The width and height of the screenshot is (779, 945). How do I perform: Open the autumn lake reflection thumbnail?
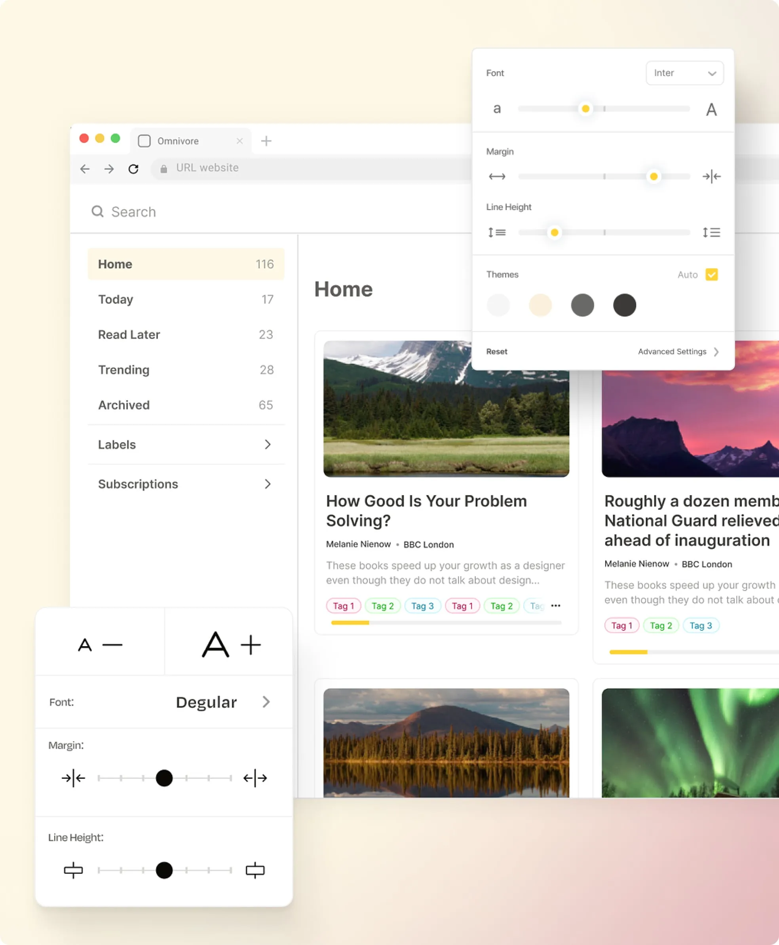pyautogui.click(x=446, y=743)
